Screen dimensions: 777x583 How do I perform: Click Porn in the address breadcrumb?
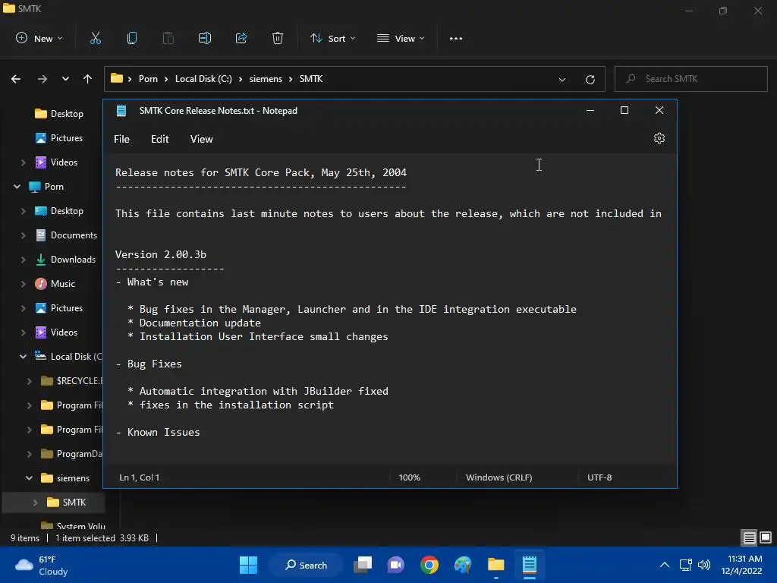[148, 79]
